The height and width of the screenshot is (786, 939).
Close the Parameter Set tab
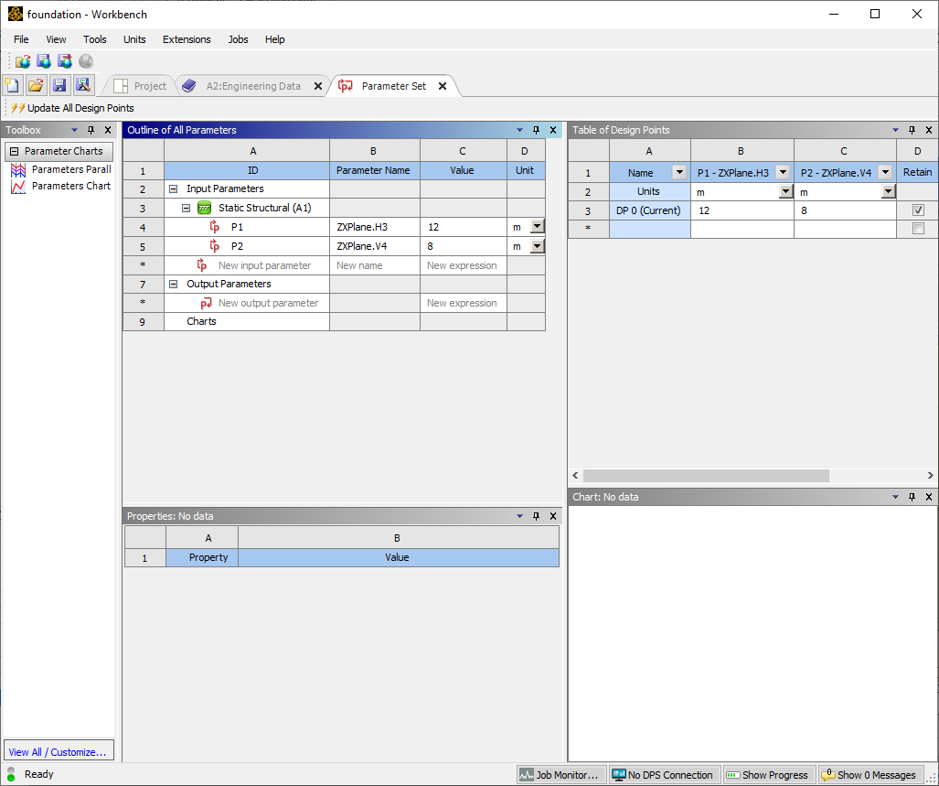point(443,86)
